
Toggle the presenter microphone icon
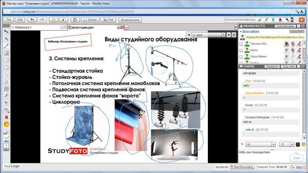click(273, 20)
